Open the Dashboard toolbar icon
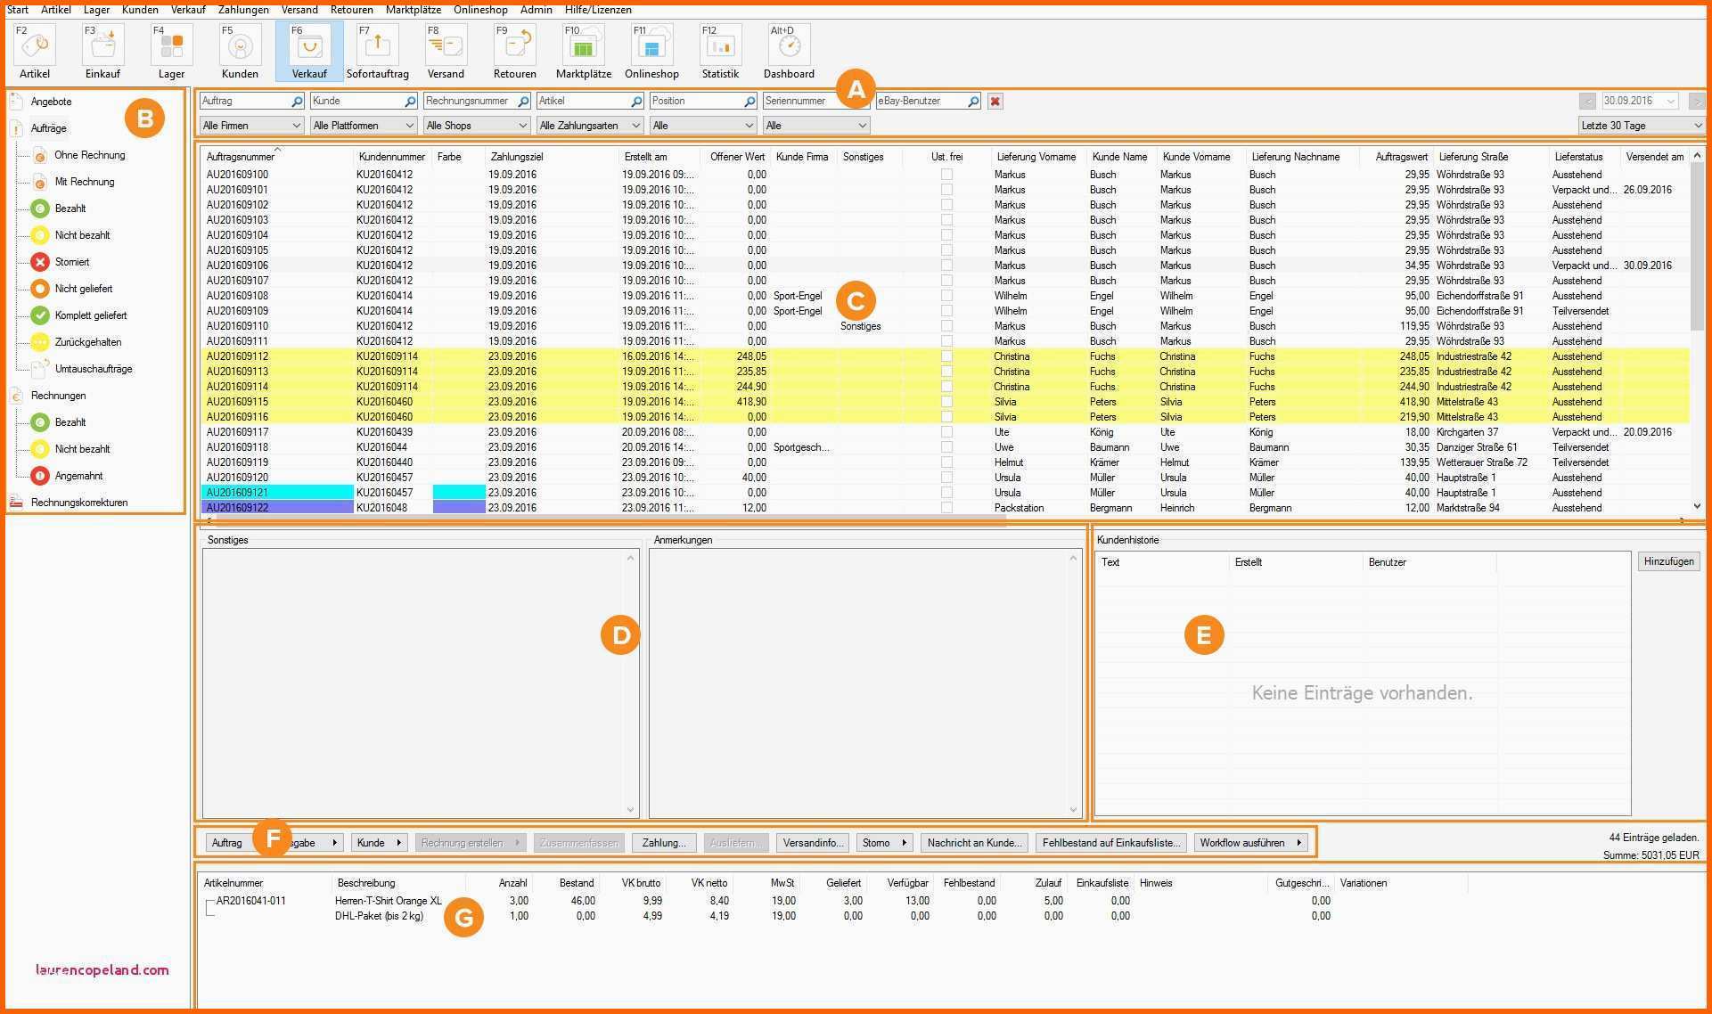The height and width of the screenshot is (1014, 1712). 789,52
